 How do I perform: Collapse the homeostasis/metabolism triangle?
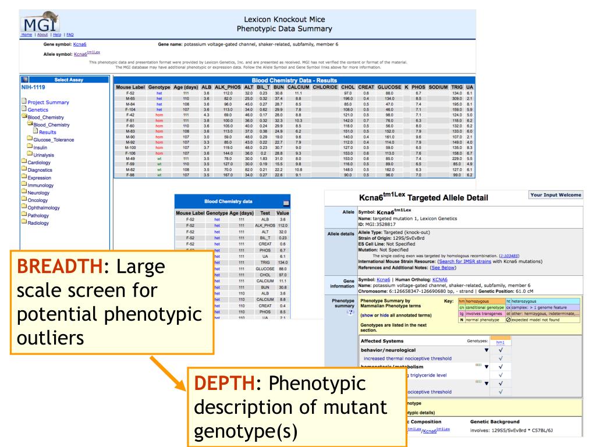pos(487,367)
